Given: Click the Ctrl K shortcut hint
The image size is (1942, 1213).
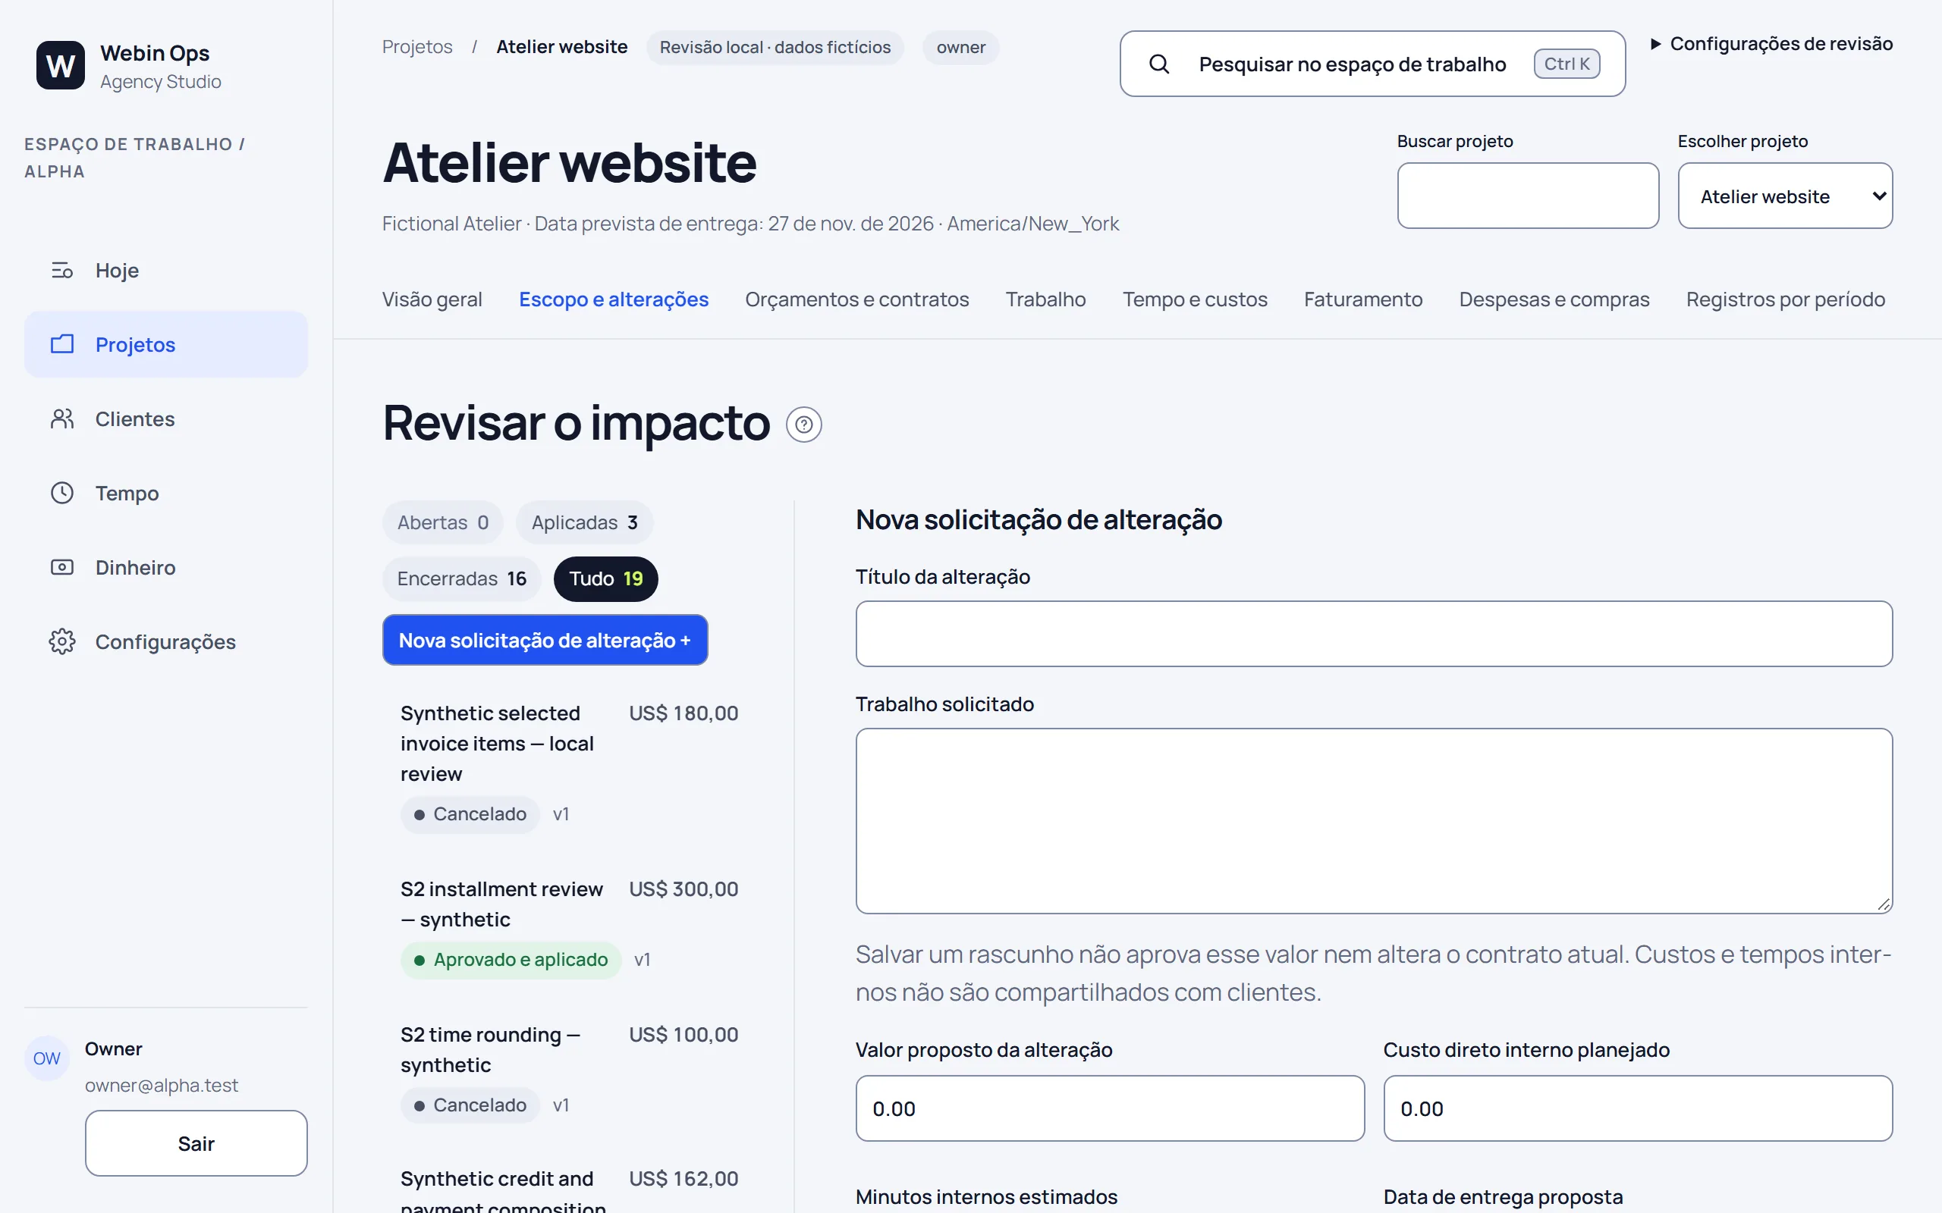Looking at the screenshot, I should pos(1566,64).
